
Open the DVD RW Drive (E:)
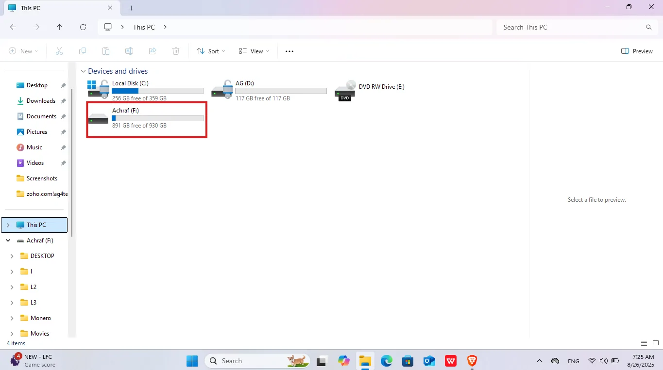click(370, 90)
